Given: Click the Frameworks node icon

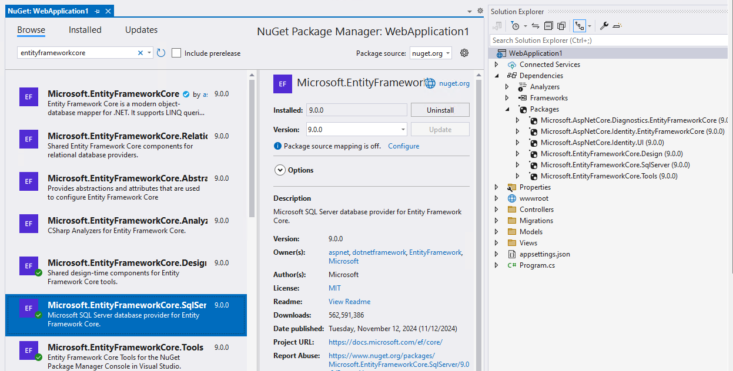Looking at the screenshot, I should [x=522, y=98].
